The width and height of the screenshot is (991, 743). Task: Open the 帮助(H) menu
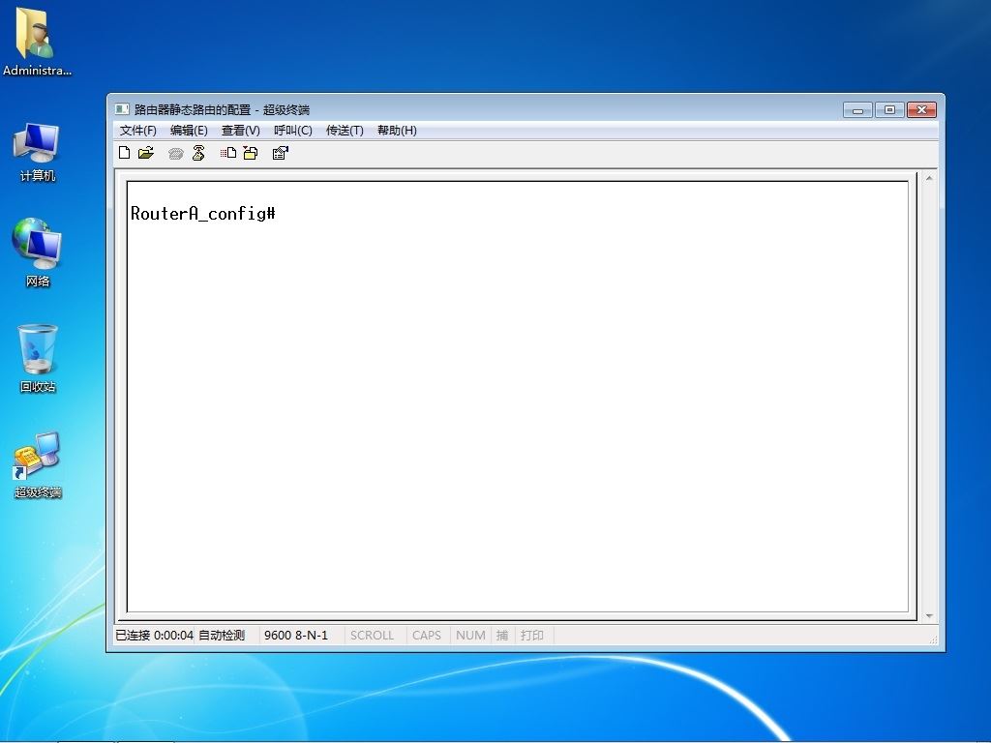pos(397,131)
